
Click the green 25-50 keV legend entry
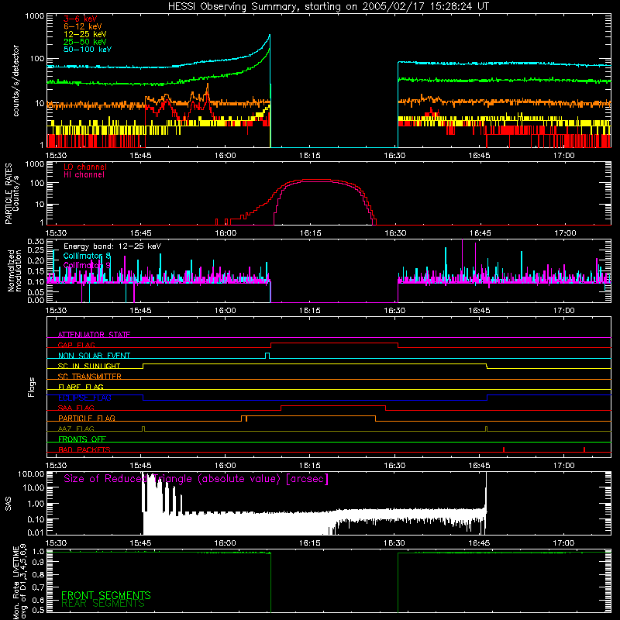[85, 42]
